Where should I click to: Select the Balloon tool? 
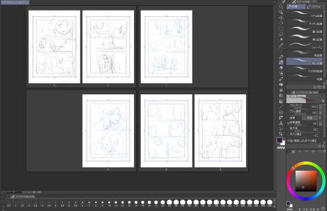(281, 129)
